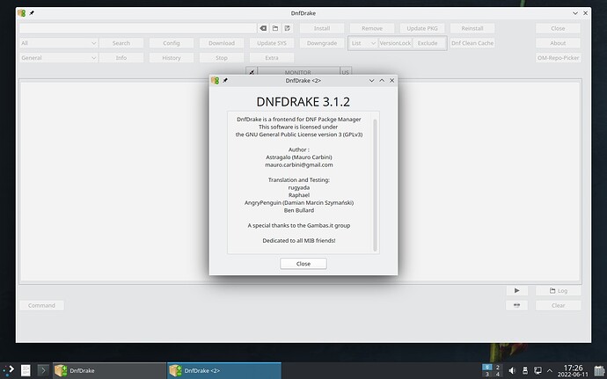The height and width of the screenshot is (379, 607).
Task: Click the Exclude button
Action: pyautogui.click(x=428, y=43)
